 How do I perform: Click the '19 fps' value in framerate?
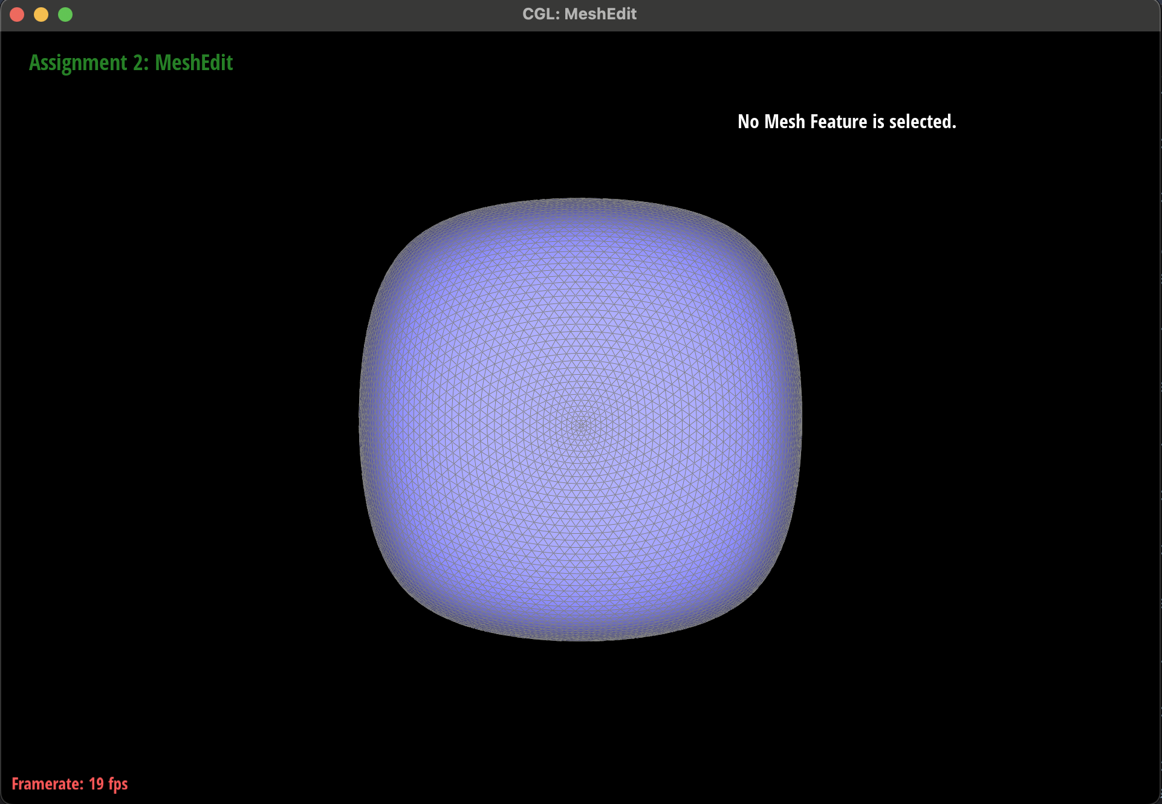coord(108,783)
